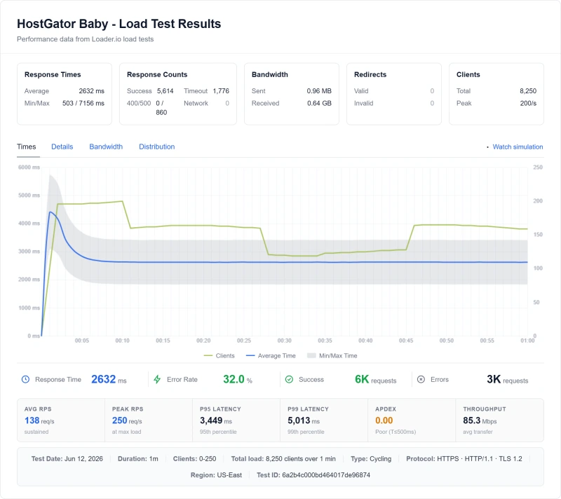Image resolution: width=561 pixels, height=499 pixels.
Task: Select the Times tab
Action: 27,146
